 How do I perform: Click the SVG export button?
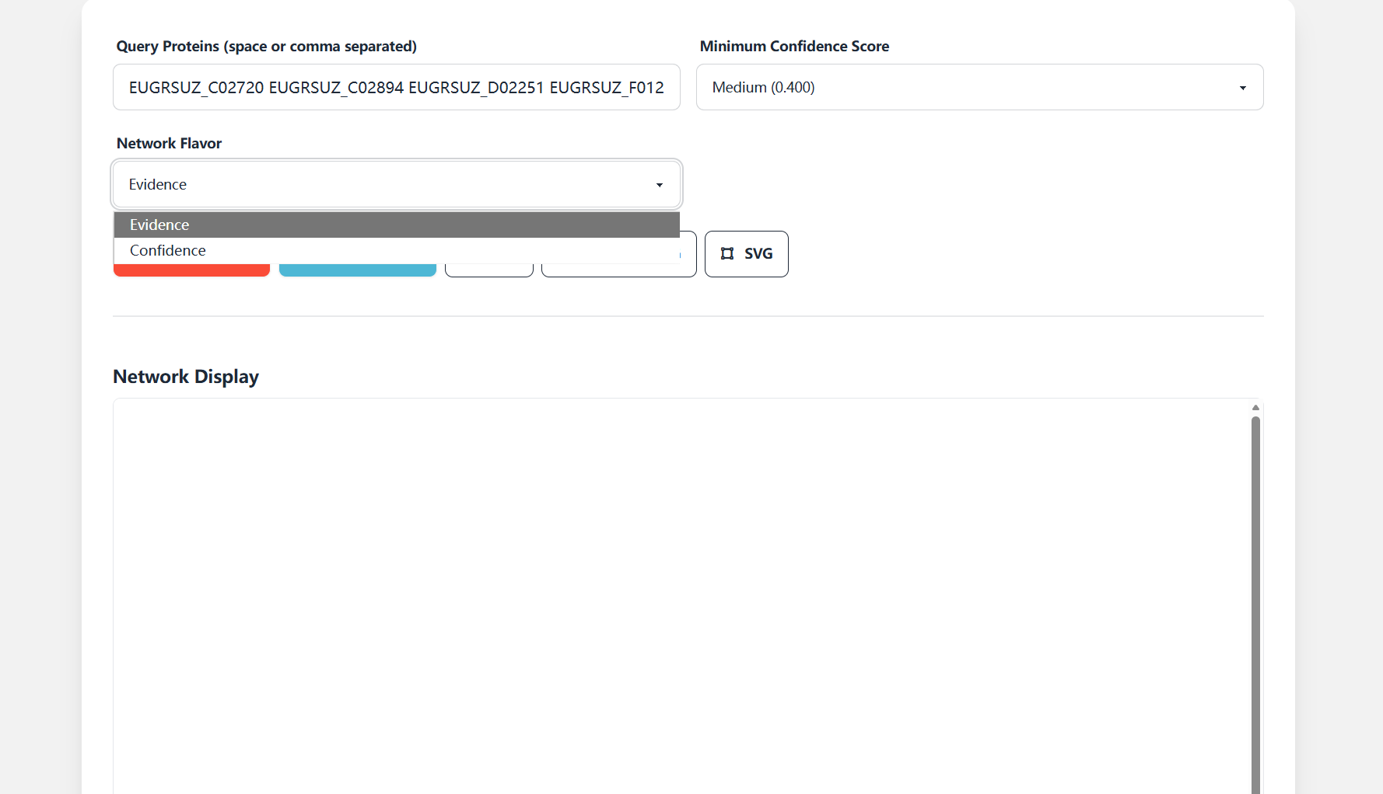tap(746, 253)
